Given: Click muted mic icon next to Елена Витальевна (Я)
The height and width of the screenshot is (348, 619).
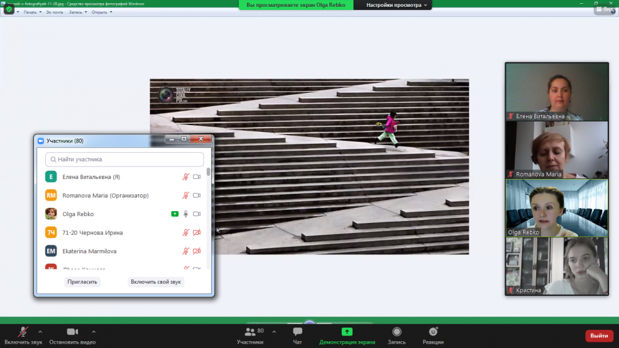Looking at the screenshot, I should 186,177.
